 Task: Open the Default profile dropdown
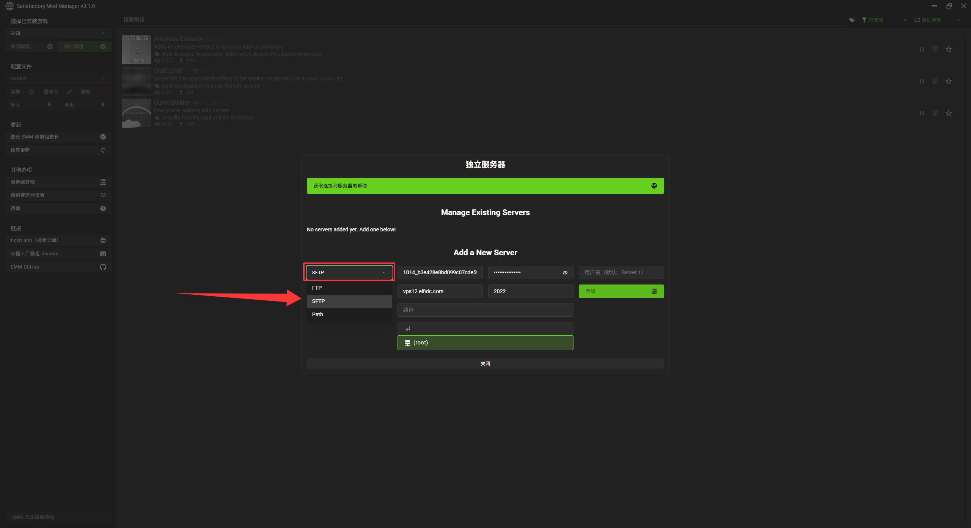pos(58,79)
